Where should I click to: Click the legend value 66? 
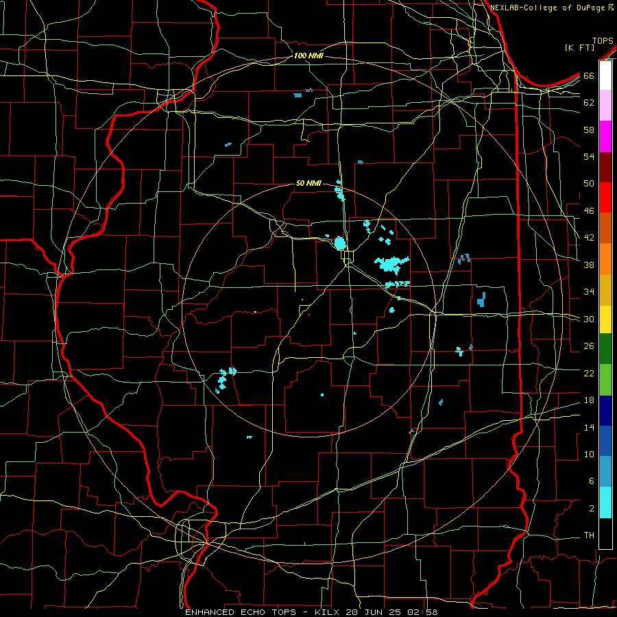click(589, 76)
